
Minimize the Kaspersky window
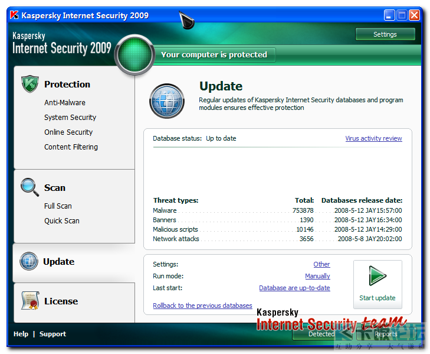point(389,15)
